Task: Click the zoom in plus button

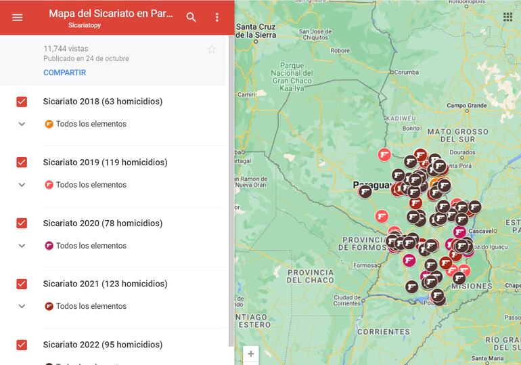Action: click(251, 353)
